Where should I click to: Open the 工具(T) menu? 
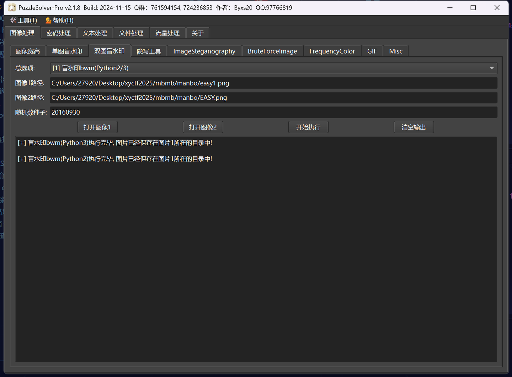point(24,20)
